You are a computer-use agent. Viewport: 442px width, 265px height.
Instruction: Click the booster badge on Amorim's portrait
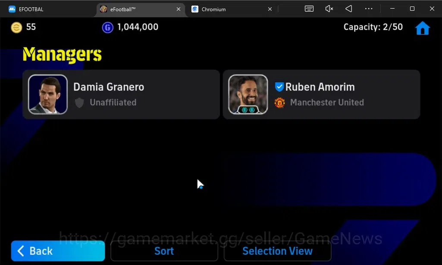click(x=248, y=110)
